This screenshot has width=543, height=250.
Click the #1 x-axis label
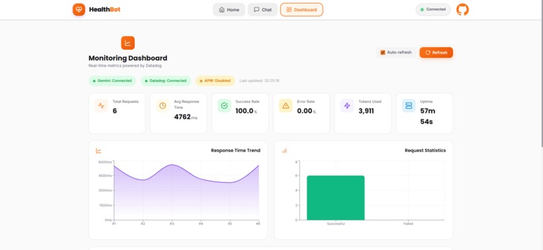pos(114,224)
